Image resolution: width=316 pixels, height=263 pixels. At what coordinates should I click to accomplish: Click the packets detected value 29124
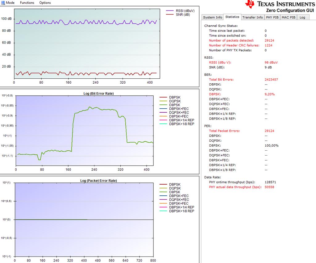pyautogui.click(x=269, y=40)
